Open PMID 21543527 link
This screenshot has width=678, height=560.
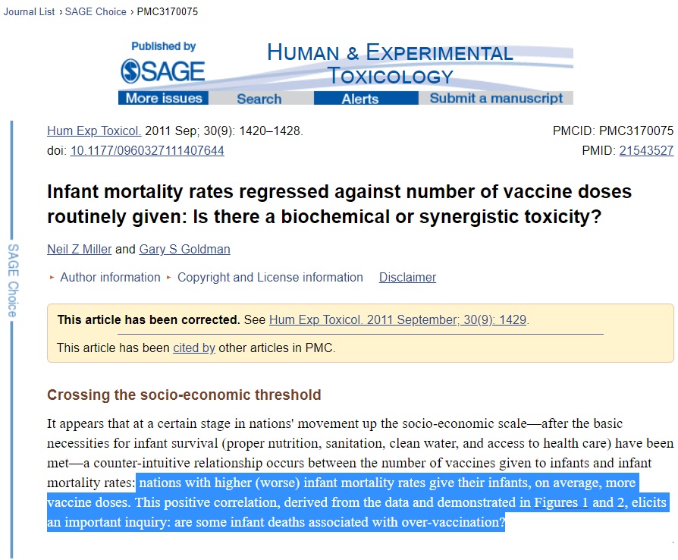click(646, 150)
